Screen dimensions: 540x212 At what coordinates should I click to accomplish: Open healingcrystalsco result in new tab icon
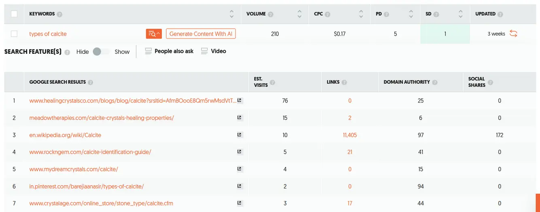240,100
